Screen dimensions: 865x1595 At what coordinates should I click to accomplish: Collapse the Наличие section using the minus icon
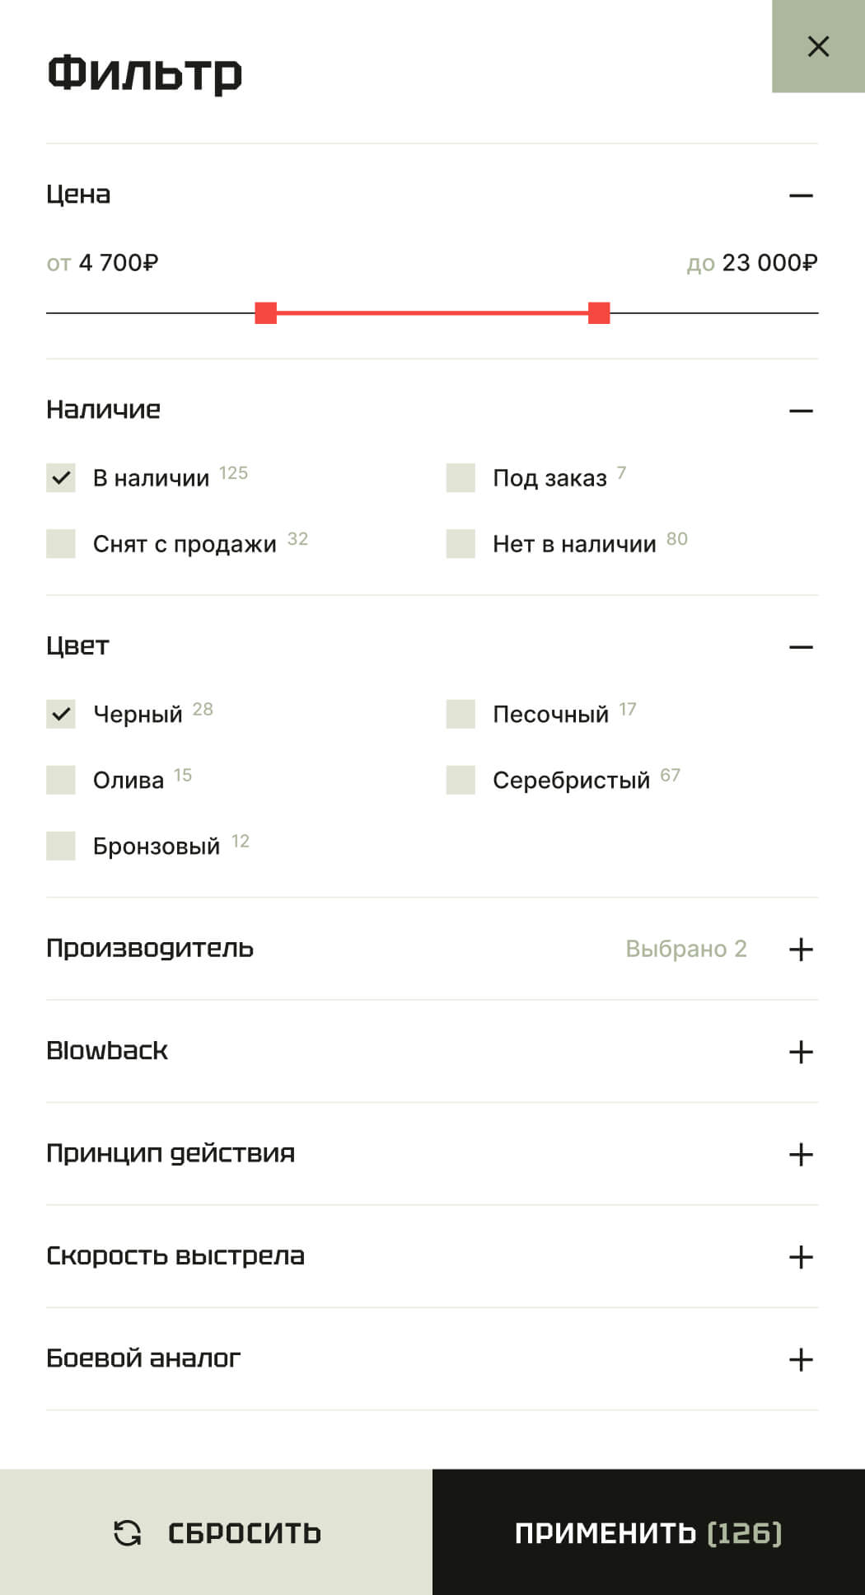pos(800,410)
